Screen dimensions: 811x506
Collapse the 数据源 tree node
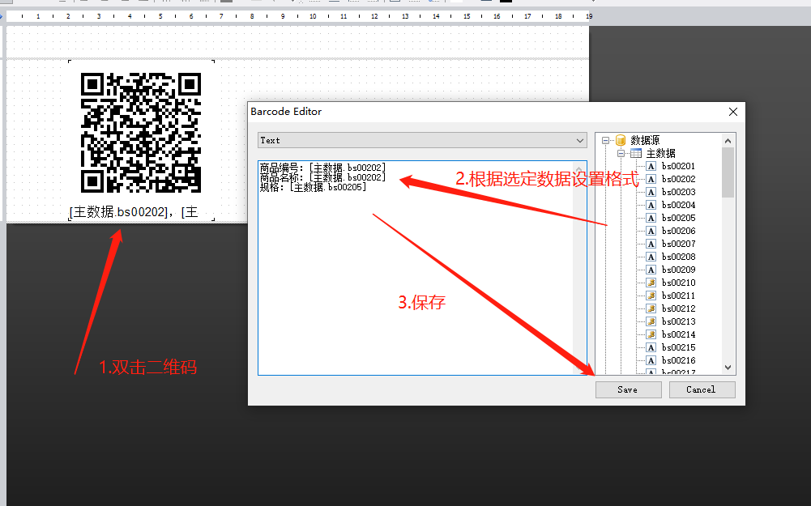[x=605, y=140]
